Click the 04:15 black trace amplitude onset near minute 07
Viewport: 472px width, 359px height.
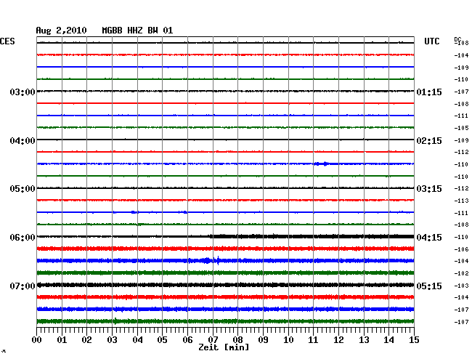click(x=211, y=236)
